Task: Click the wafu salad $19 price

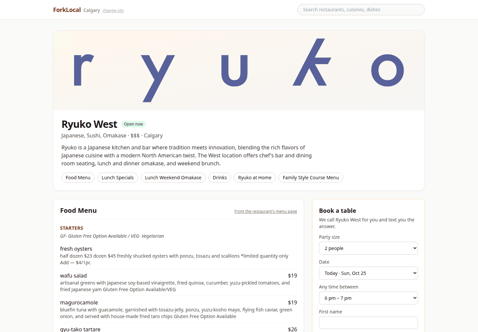Action: point(292,276)
